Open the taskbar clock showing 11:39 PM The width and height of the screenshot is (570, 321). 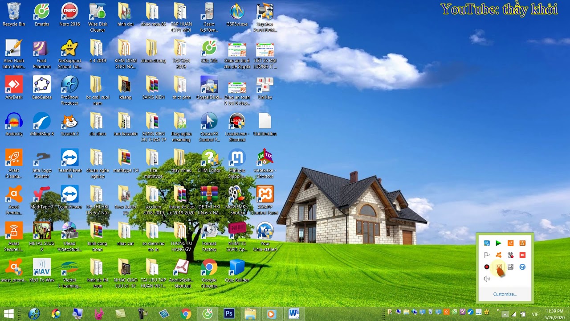point(554,314)
